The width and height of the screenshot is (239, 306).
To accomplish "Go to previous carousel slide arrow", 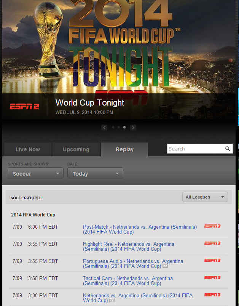I will tap(104, 128).
